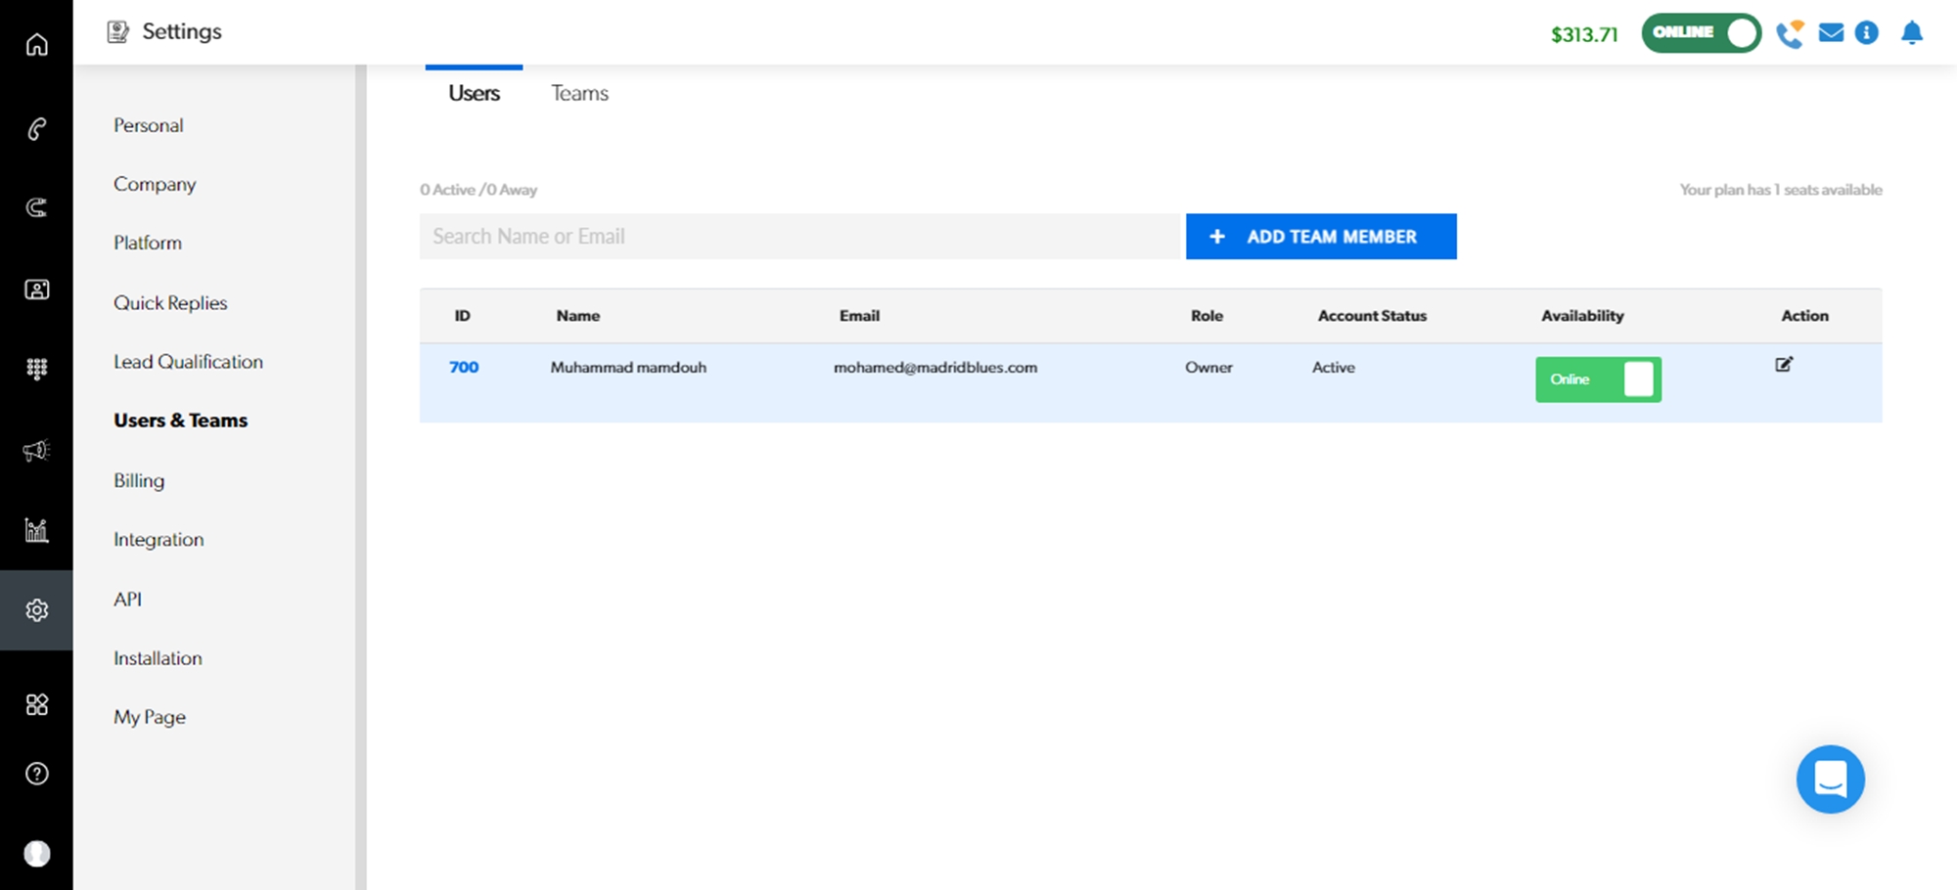Click the help question mark icon
1957x890 pixels.
click(x=36, y=774)
